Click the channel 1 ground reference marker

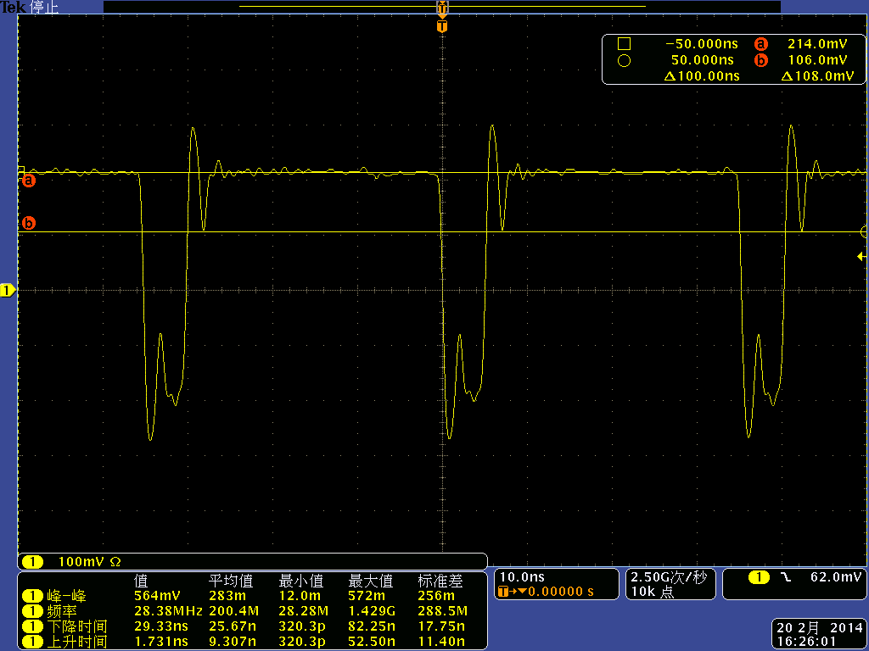[x=8, y=290]
